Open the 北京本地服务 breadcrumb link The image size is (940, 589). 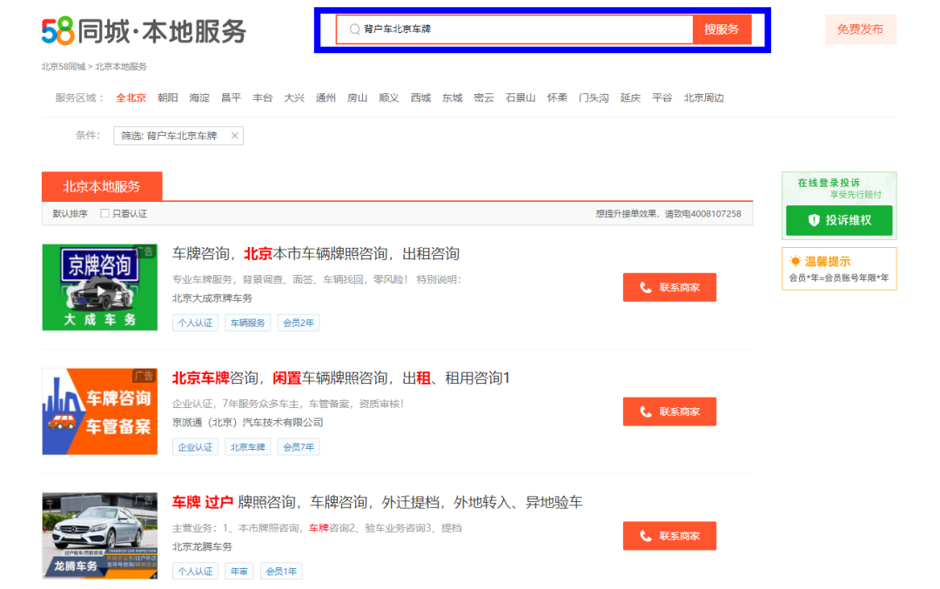click(x=120, y=66)
